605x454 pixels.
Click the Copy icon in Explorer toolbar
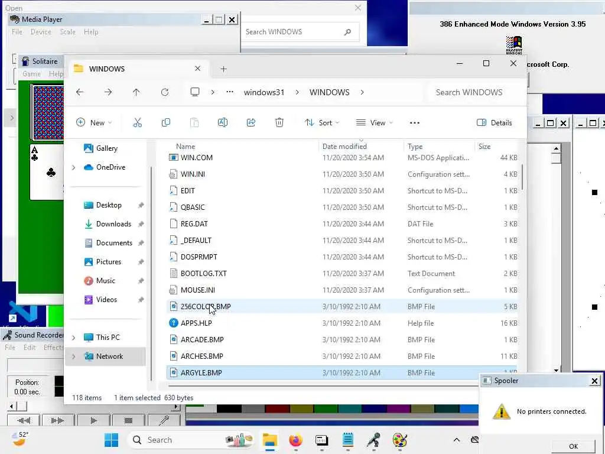pos(166,123)
